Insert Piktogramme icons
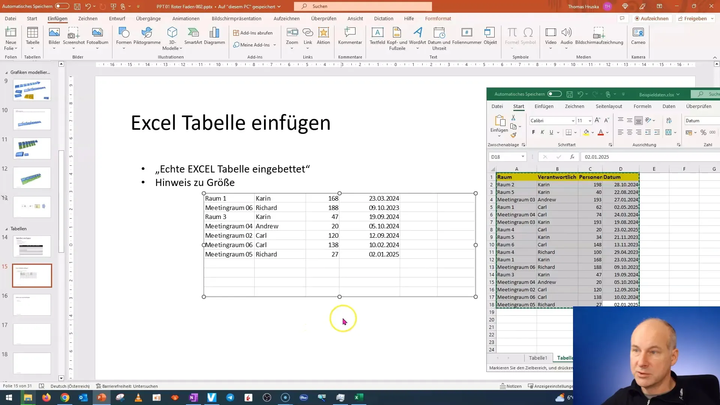The image size is (720, 405). point(147,36)
